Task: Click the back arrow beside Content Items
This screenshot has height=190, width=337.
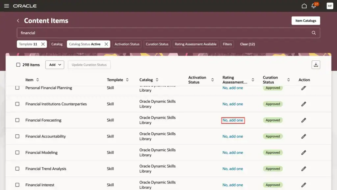Action: click(x=18, y=21)
